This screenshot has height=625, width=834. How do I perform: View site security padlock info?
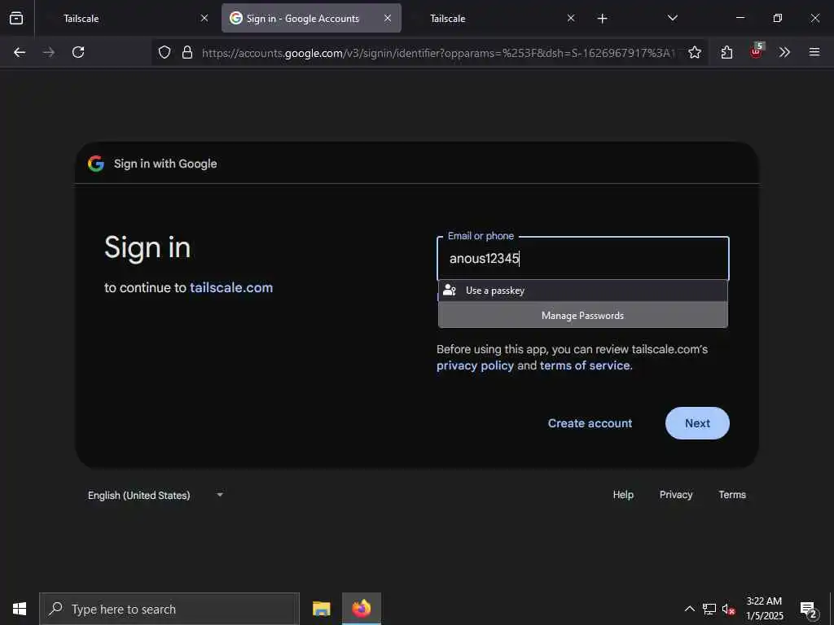187,52
